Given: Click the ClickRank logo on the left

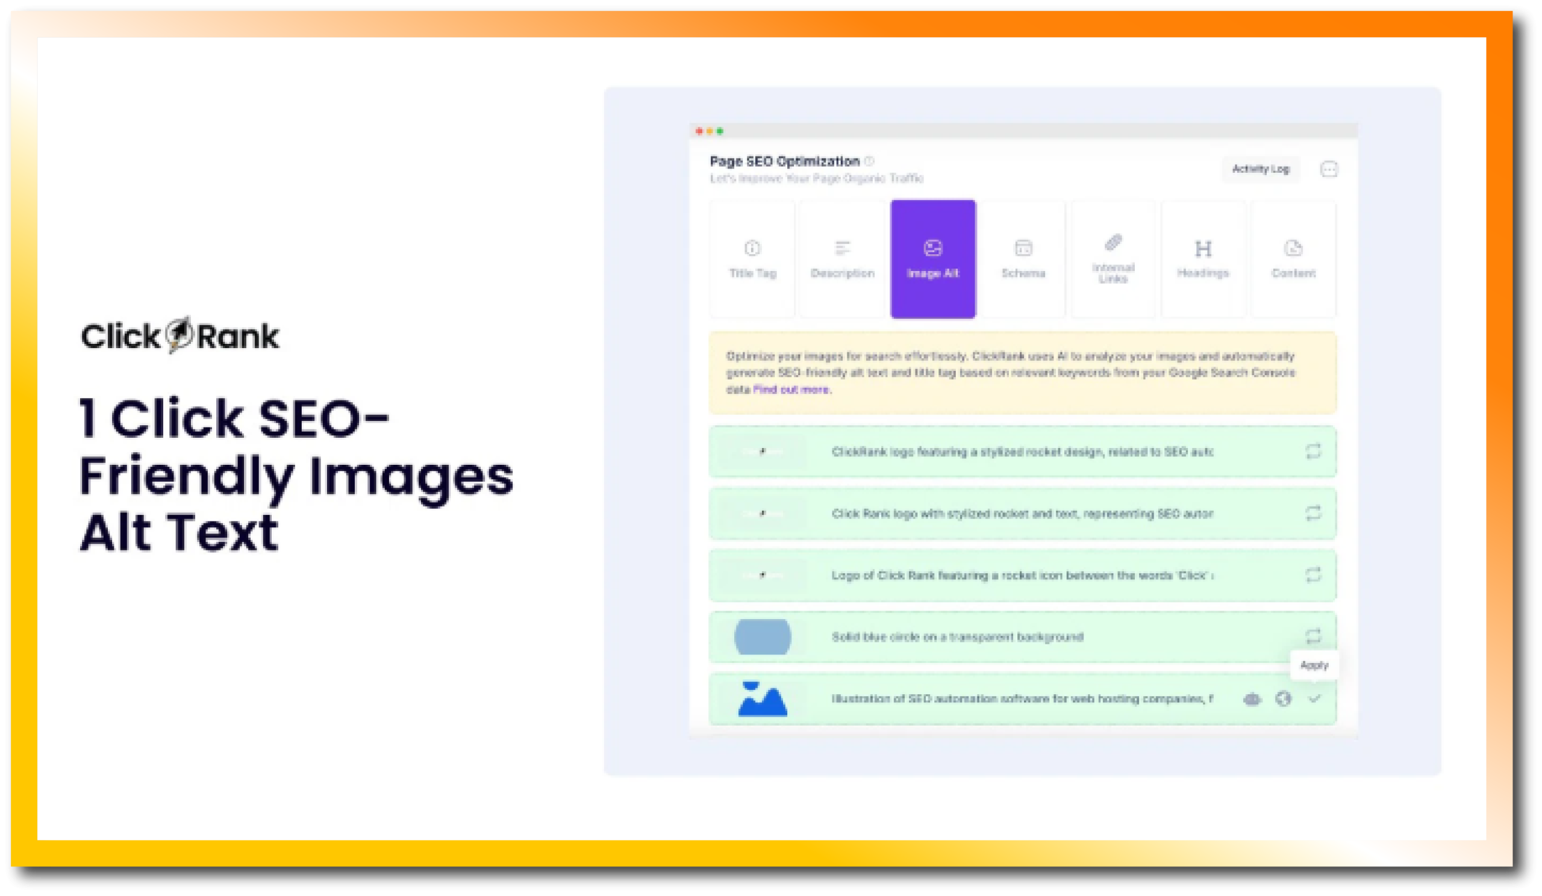Looking at the screenshot, I should click(180, 335).
